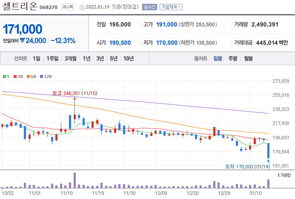Switch to 월봉 monthly candle chart
295x199 pixels.
248,58
